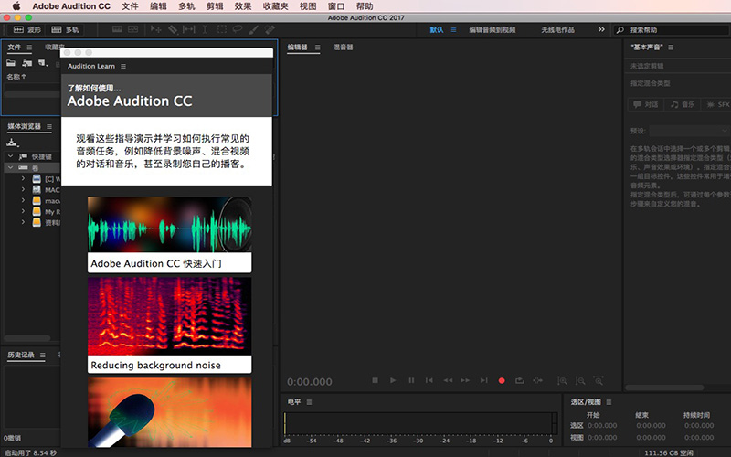Select the Spot Healing Brush tool
731x457 pixels.
pyautogui.click(x=270, y=29)
